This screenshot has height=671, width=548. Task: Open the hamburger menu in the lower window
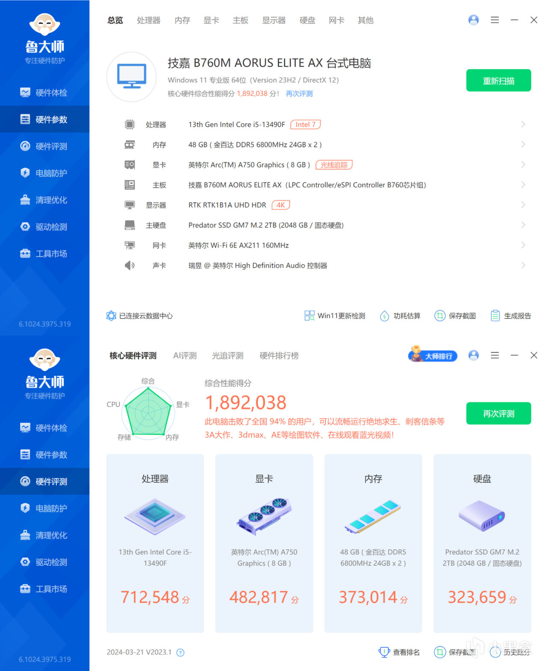[495, 355]
